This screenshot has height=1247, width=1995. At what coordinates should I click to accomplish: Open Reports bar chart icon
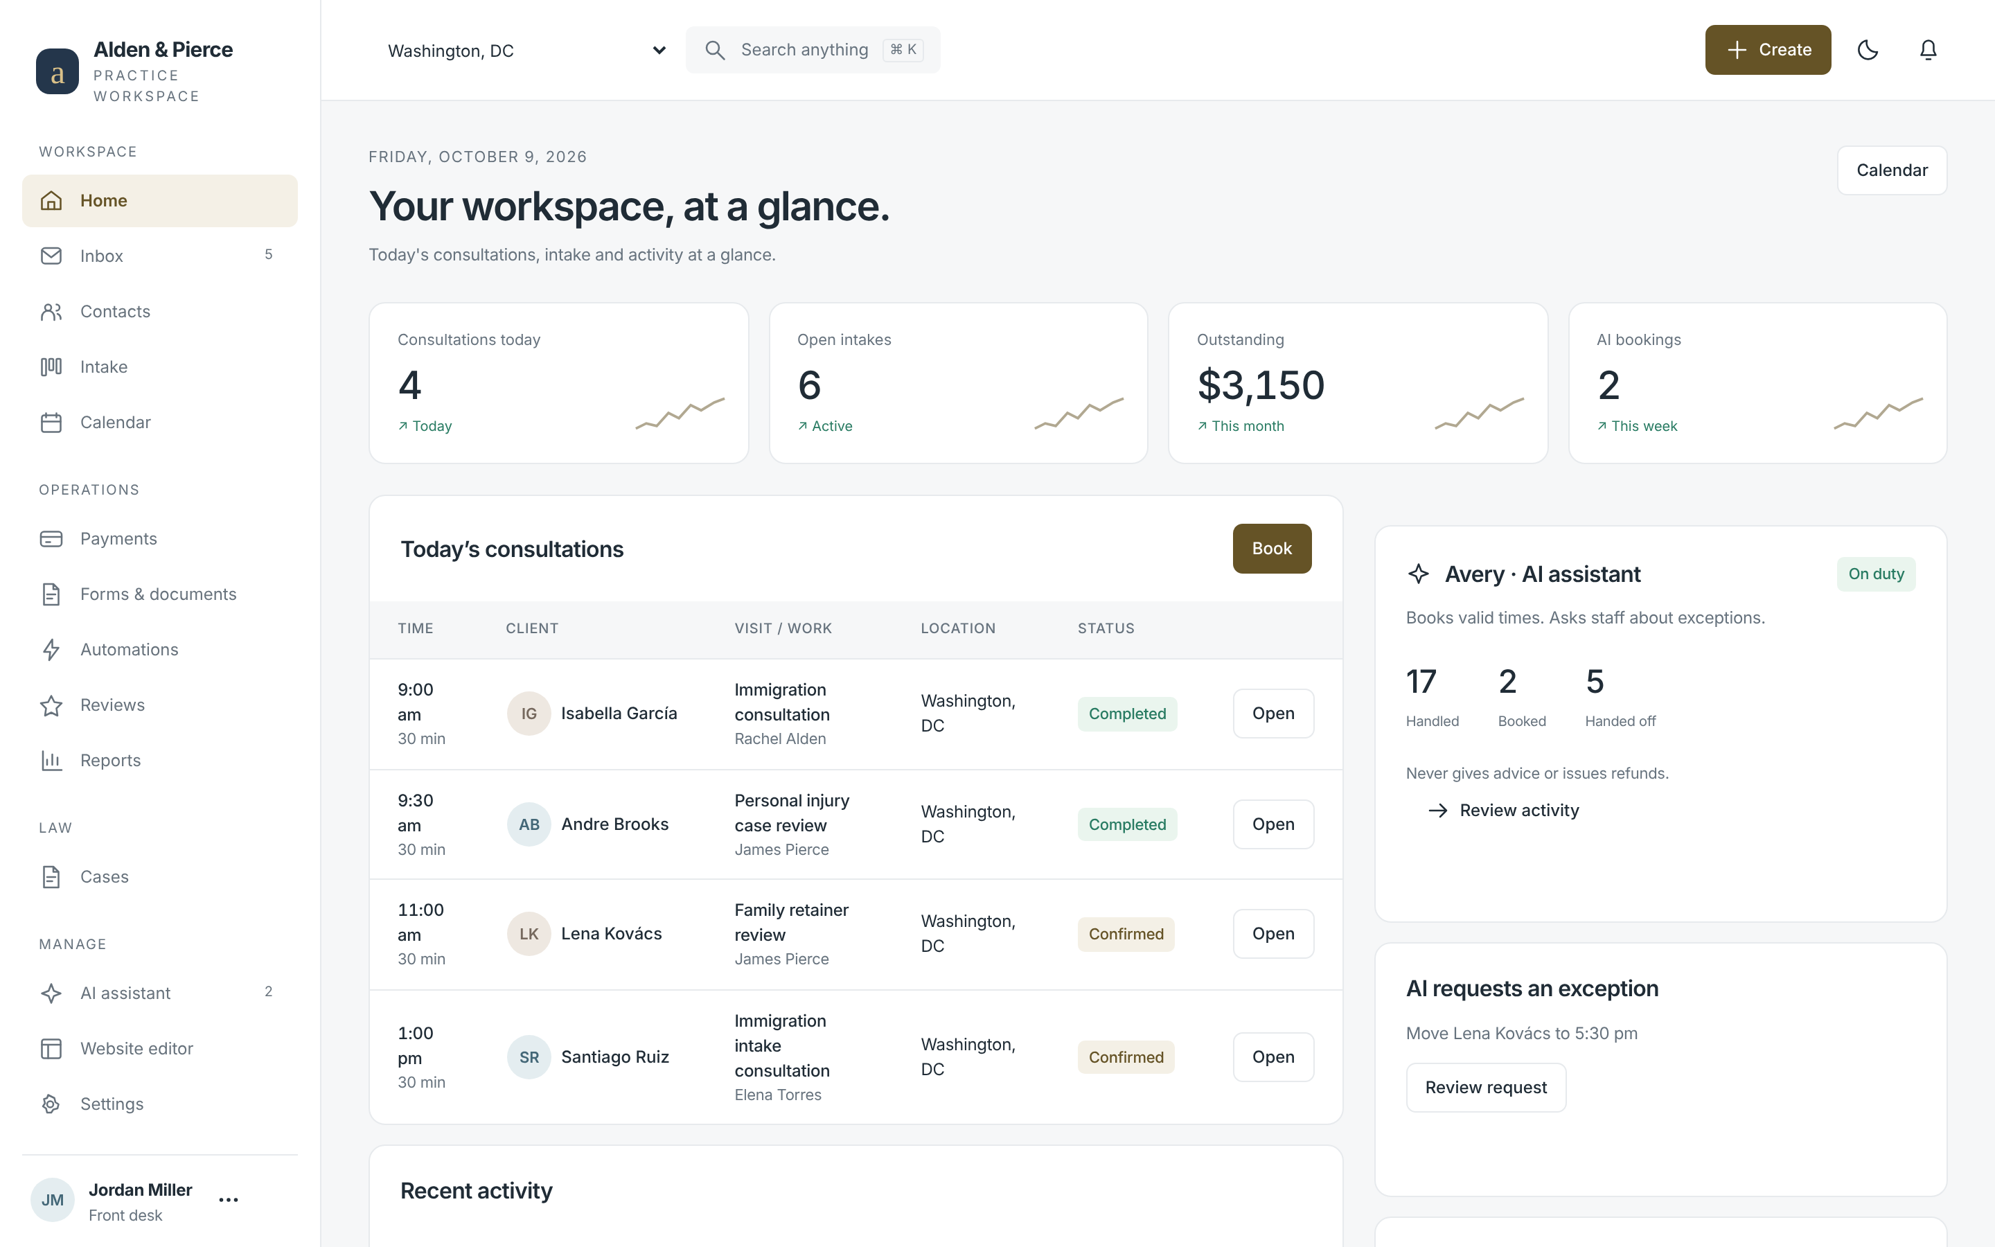click(51, 761)
